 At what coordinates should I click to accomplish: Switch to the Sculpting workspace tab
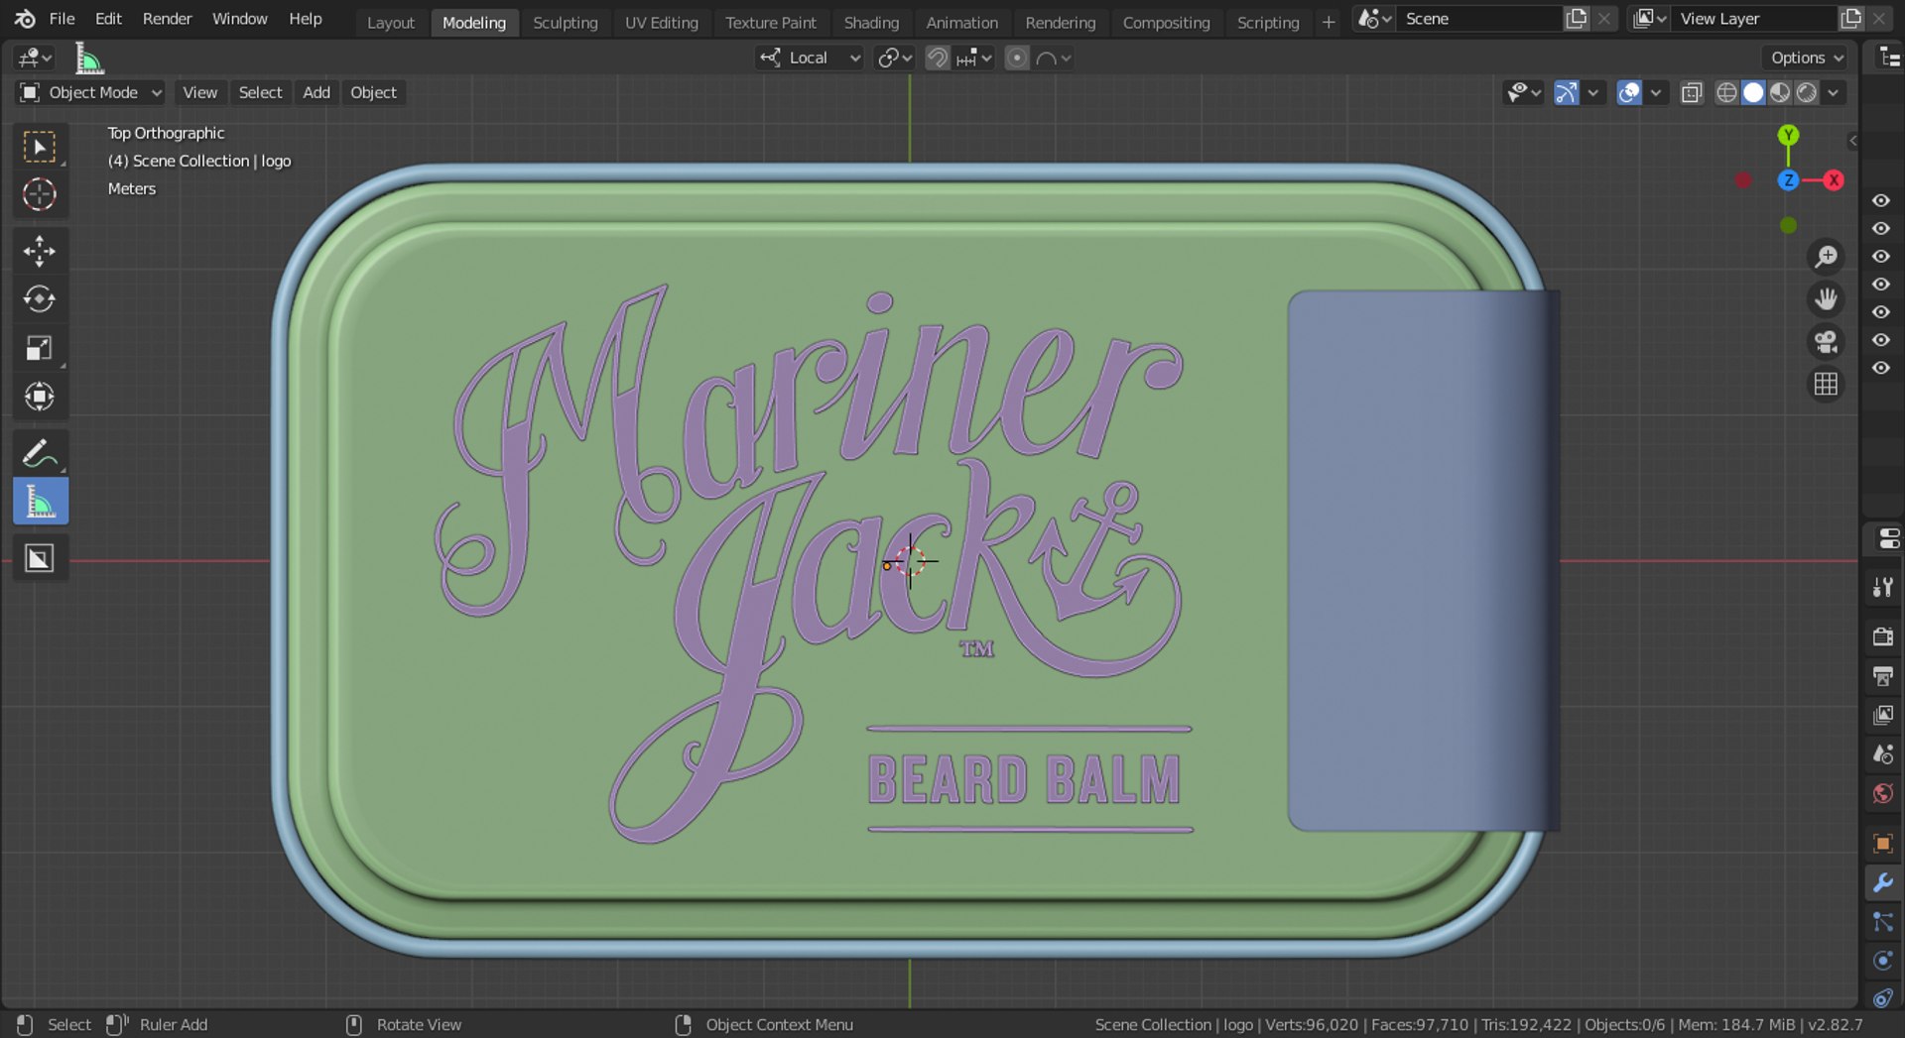[565, 23]
